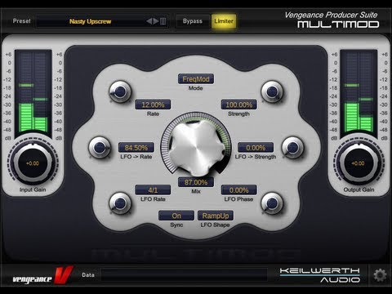Viewport: 392px width, 294px height.
Task: Open the RampUp LFO Shape selector
Action: [216, 216]
